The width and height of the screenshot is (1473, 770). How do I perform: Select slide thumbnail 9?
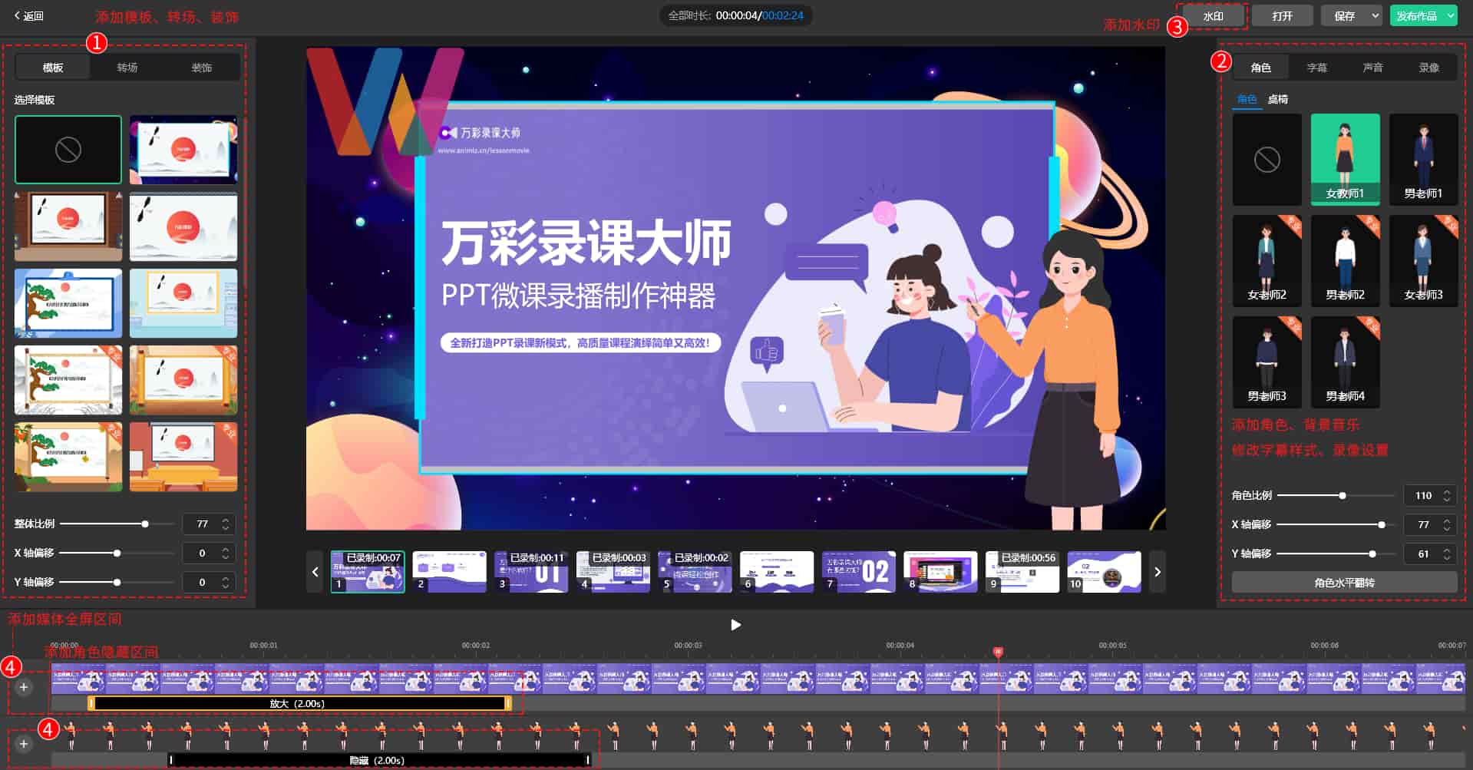pos(1022,572)
